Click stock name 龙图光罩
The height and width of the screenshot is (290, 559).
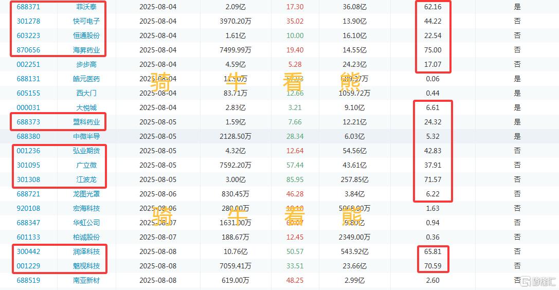coord(86,194)
